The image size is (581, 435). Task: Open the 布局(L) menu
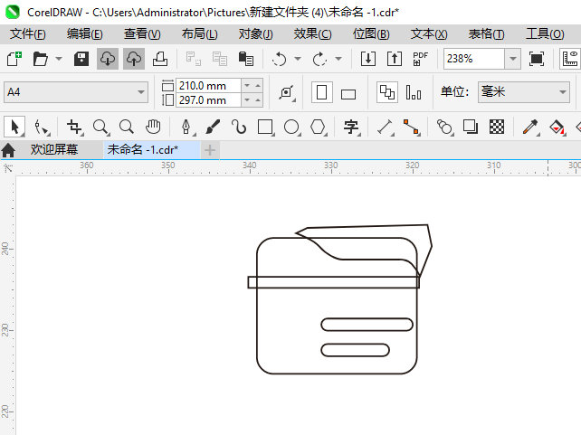[199, 34]
